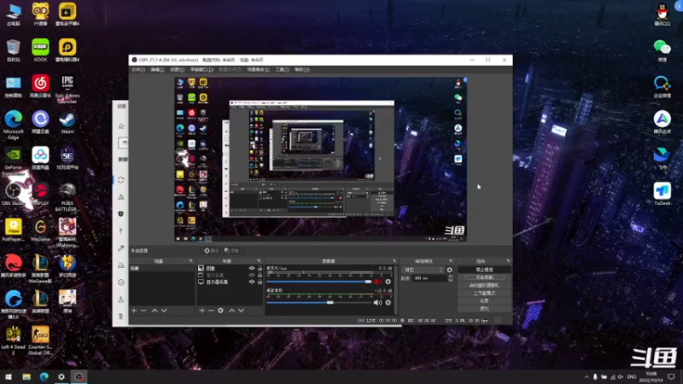This screenshot has height=384, width=683.
Task: Open the View menu in OBS
Action: pyautogui.click(x=178, y=70)
